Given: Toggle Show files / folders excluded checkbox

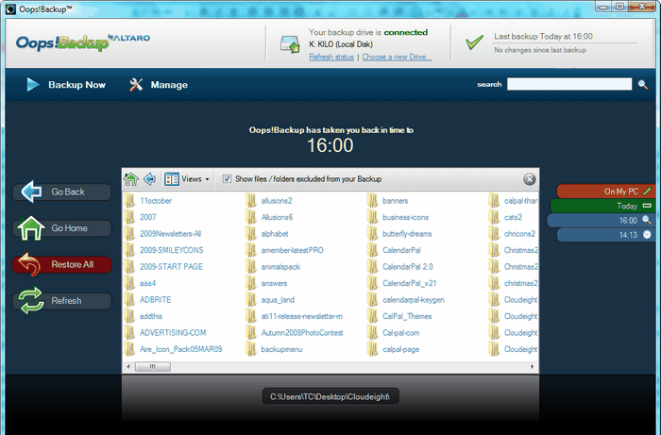Looking at the screenshot, I should point(227,179).
